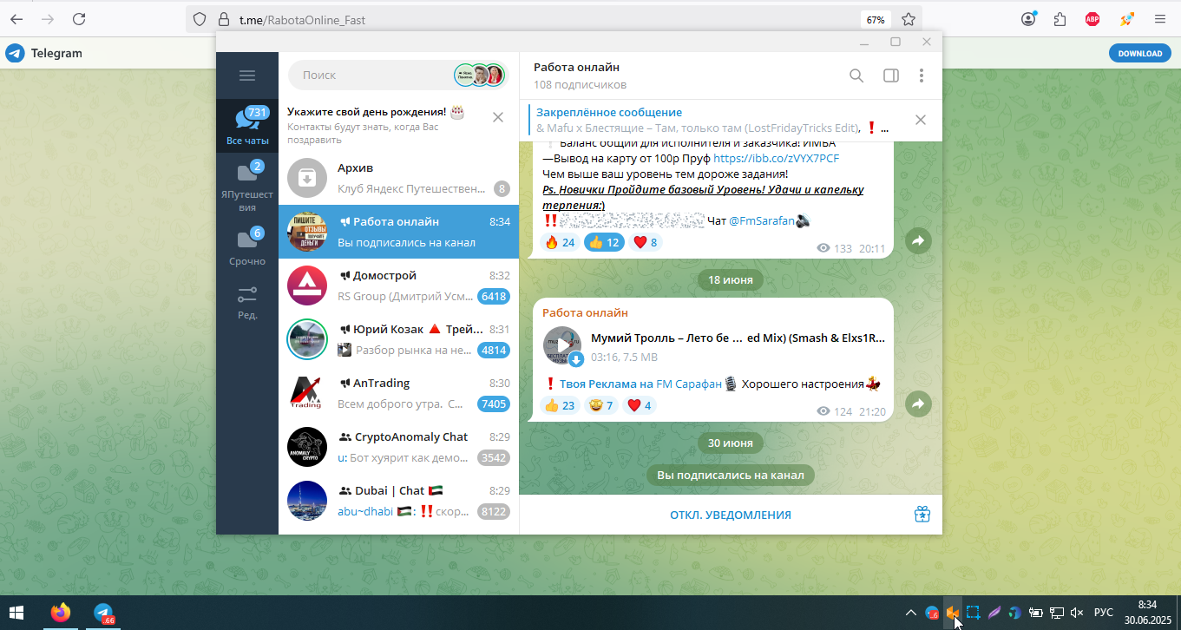Screen dimensions: 1181x630
Task: Open the taskbar clock and calendar
Action: 1147,613
